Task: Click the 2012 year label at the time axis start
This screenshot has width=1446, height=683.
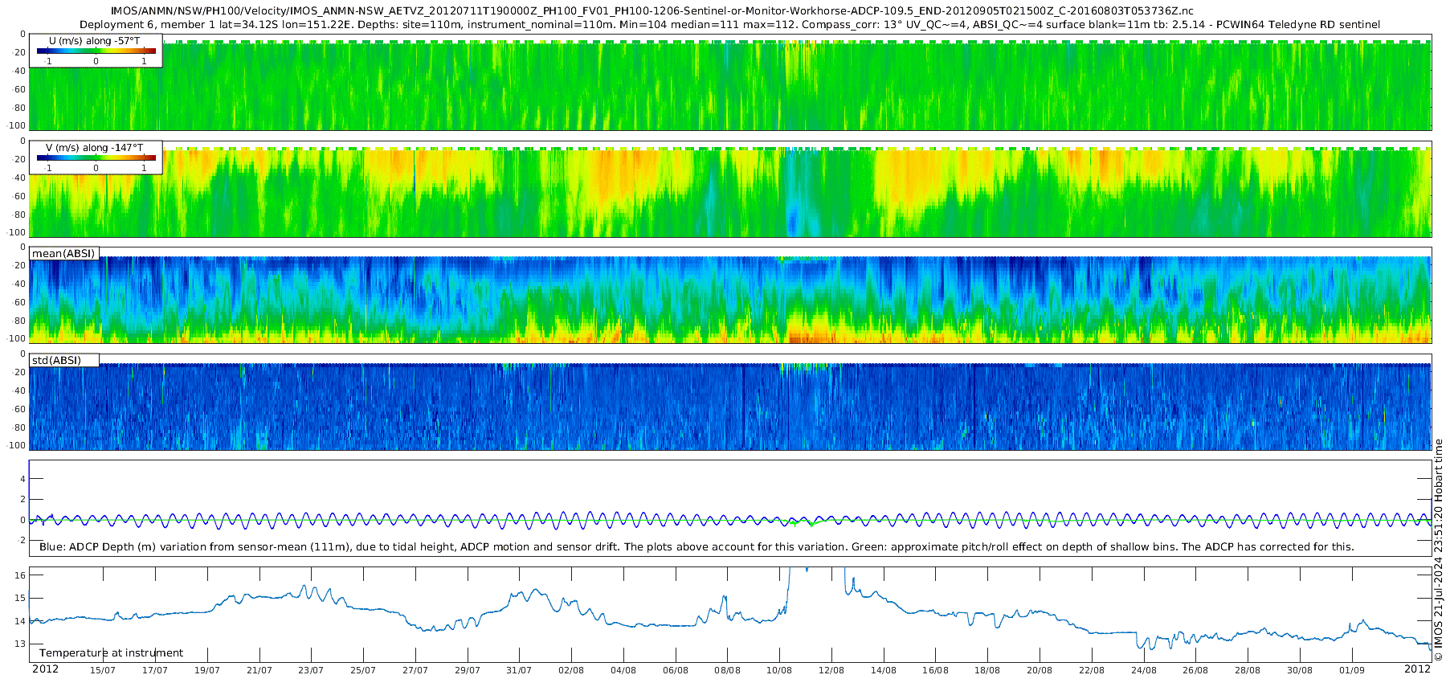Action: point(45,669)
